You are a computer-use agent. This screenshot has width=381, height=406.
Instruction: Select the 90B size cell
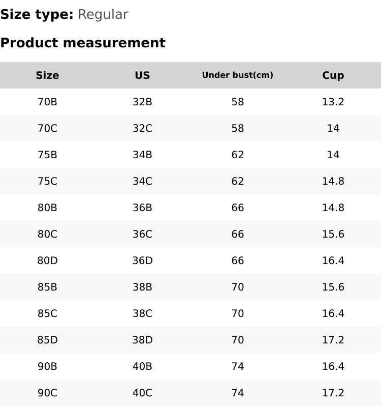[x=47, y=366]
